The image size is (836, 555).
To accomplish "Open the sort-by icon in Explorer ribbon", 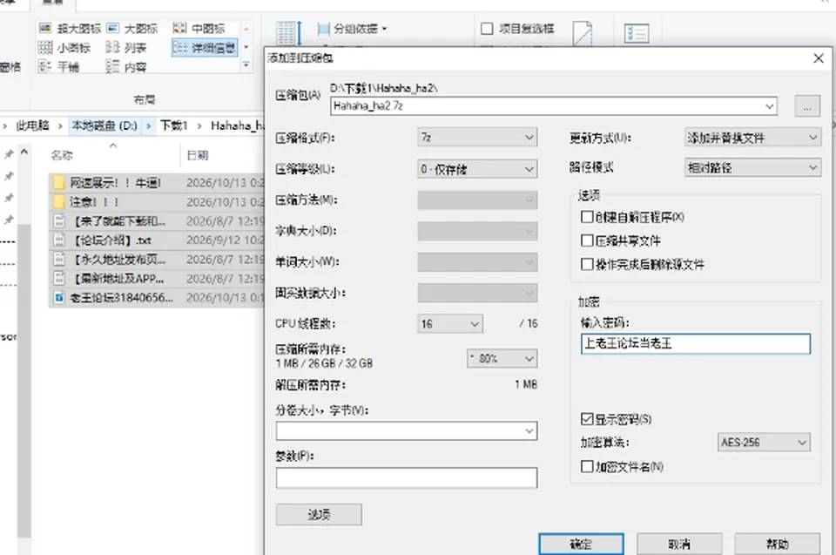I will (x=288, y=32).
